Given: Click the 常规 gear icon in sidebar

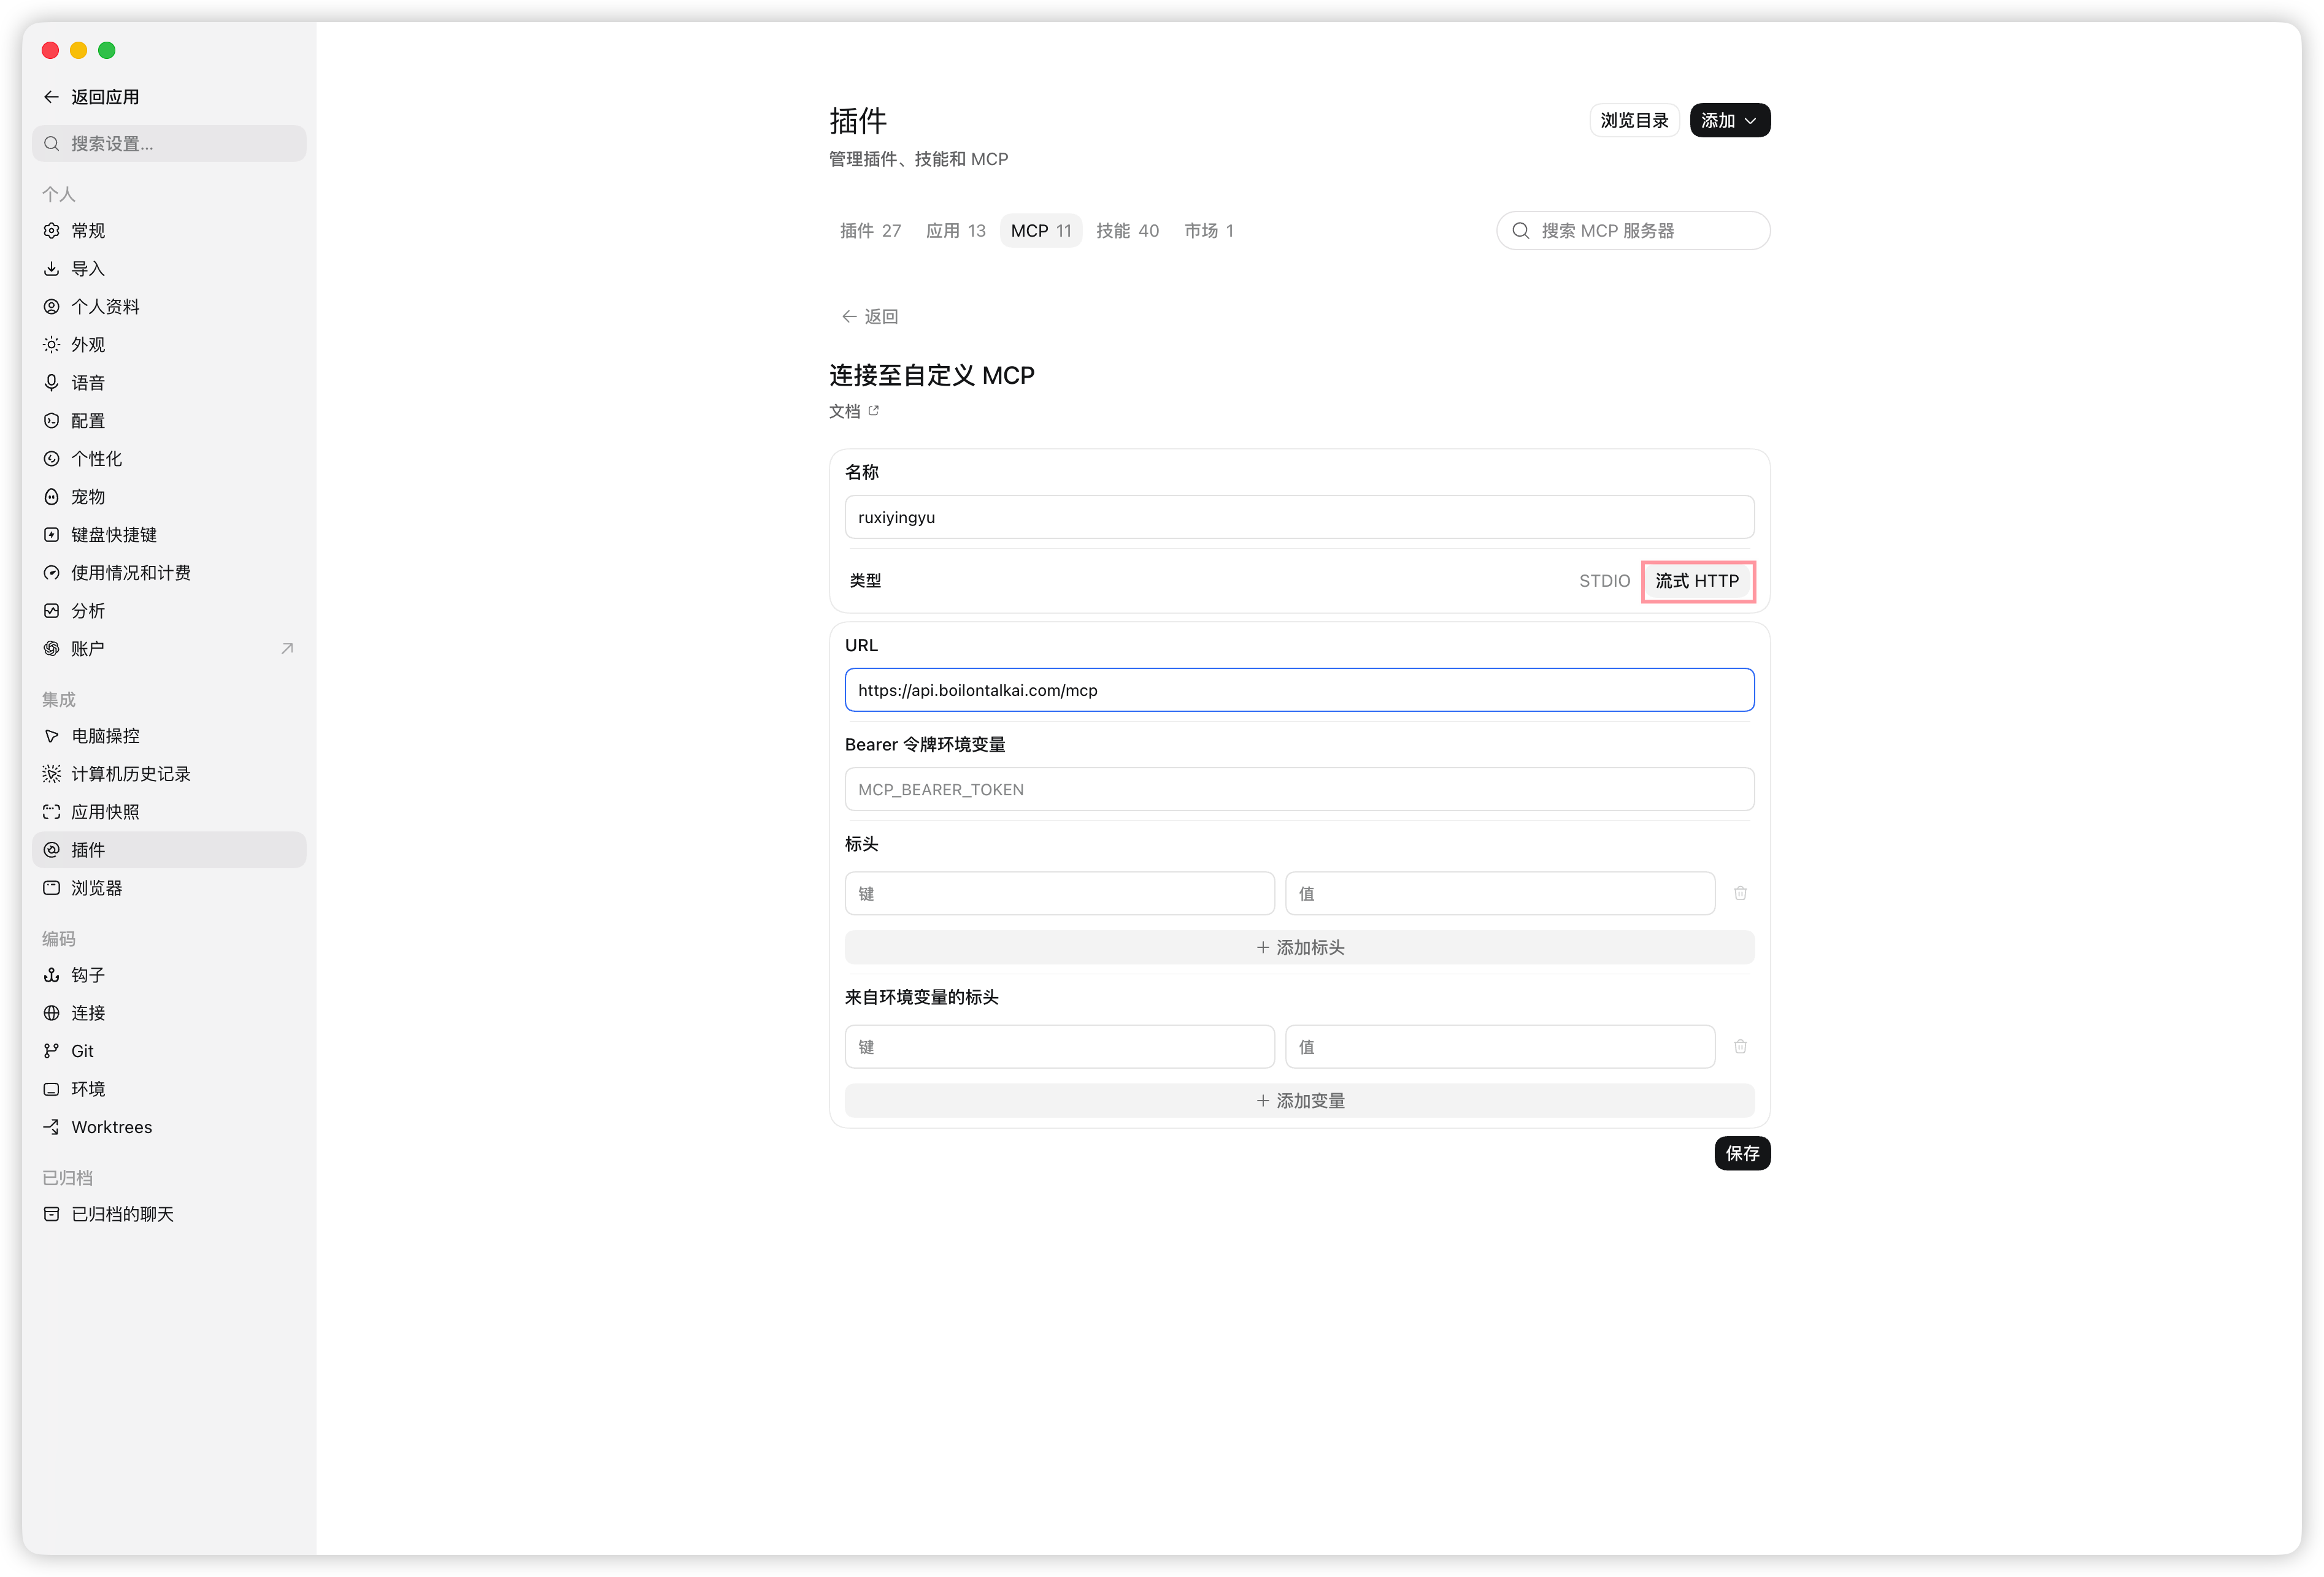Looking at the screenshot, I should tap(51, 231).
